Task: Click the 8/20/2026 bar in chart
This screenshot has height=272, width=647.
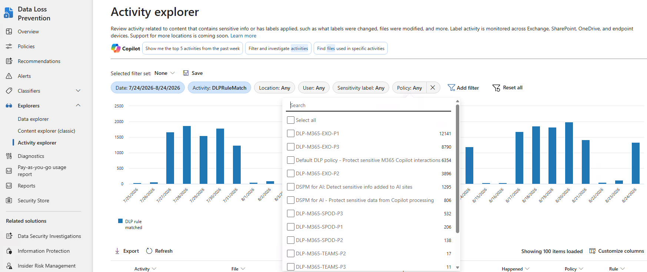Action: point(569,153)
